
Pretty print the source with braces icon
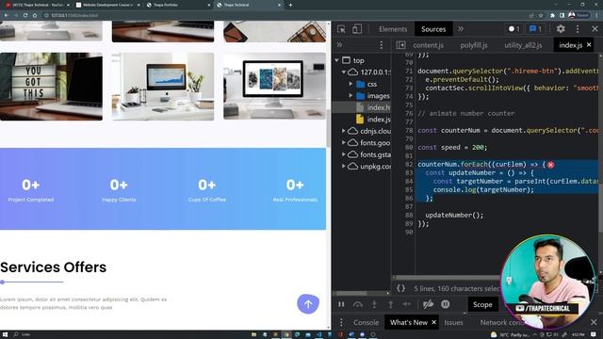[x=400, y=288]
